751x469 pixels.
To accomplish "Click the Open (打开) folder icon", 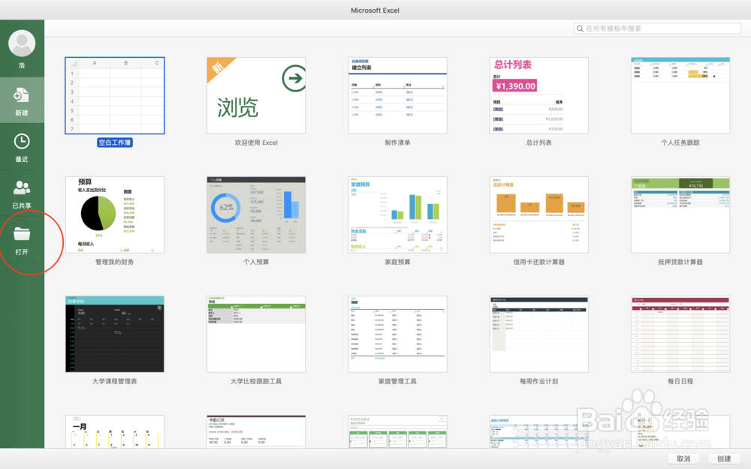I will [22, 234].
